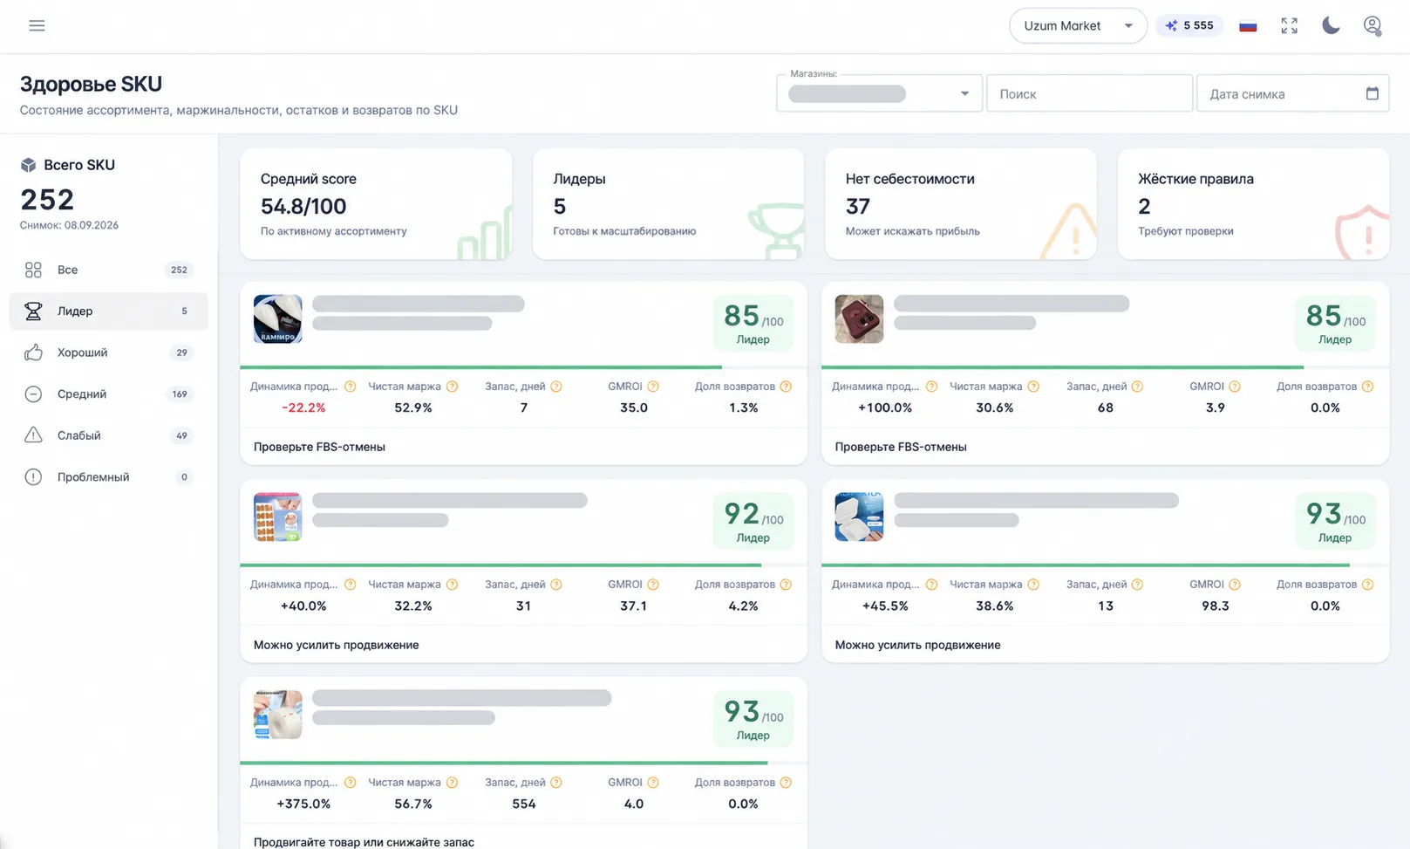1410x849 pixels.
Task: Click help icon beside GMROI 4.0
Action: coord(653,783)
